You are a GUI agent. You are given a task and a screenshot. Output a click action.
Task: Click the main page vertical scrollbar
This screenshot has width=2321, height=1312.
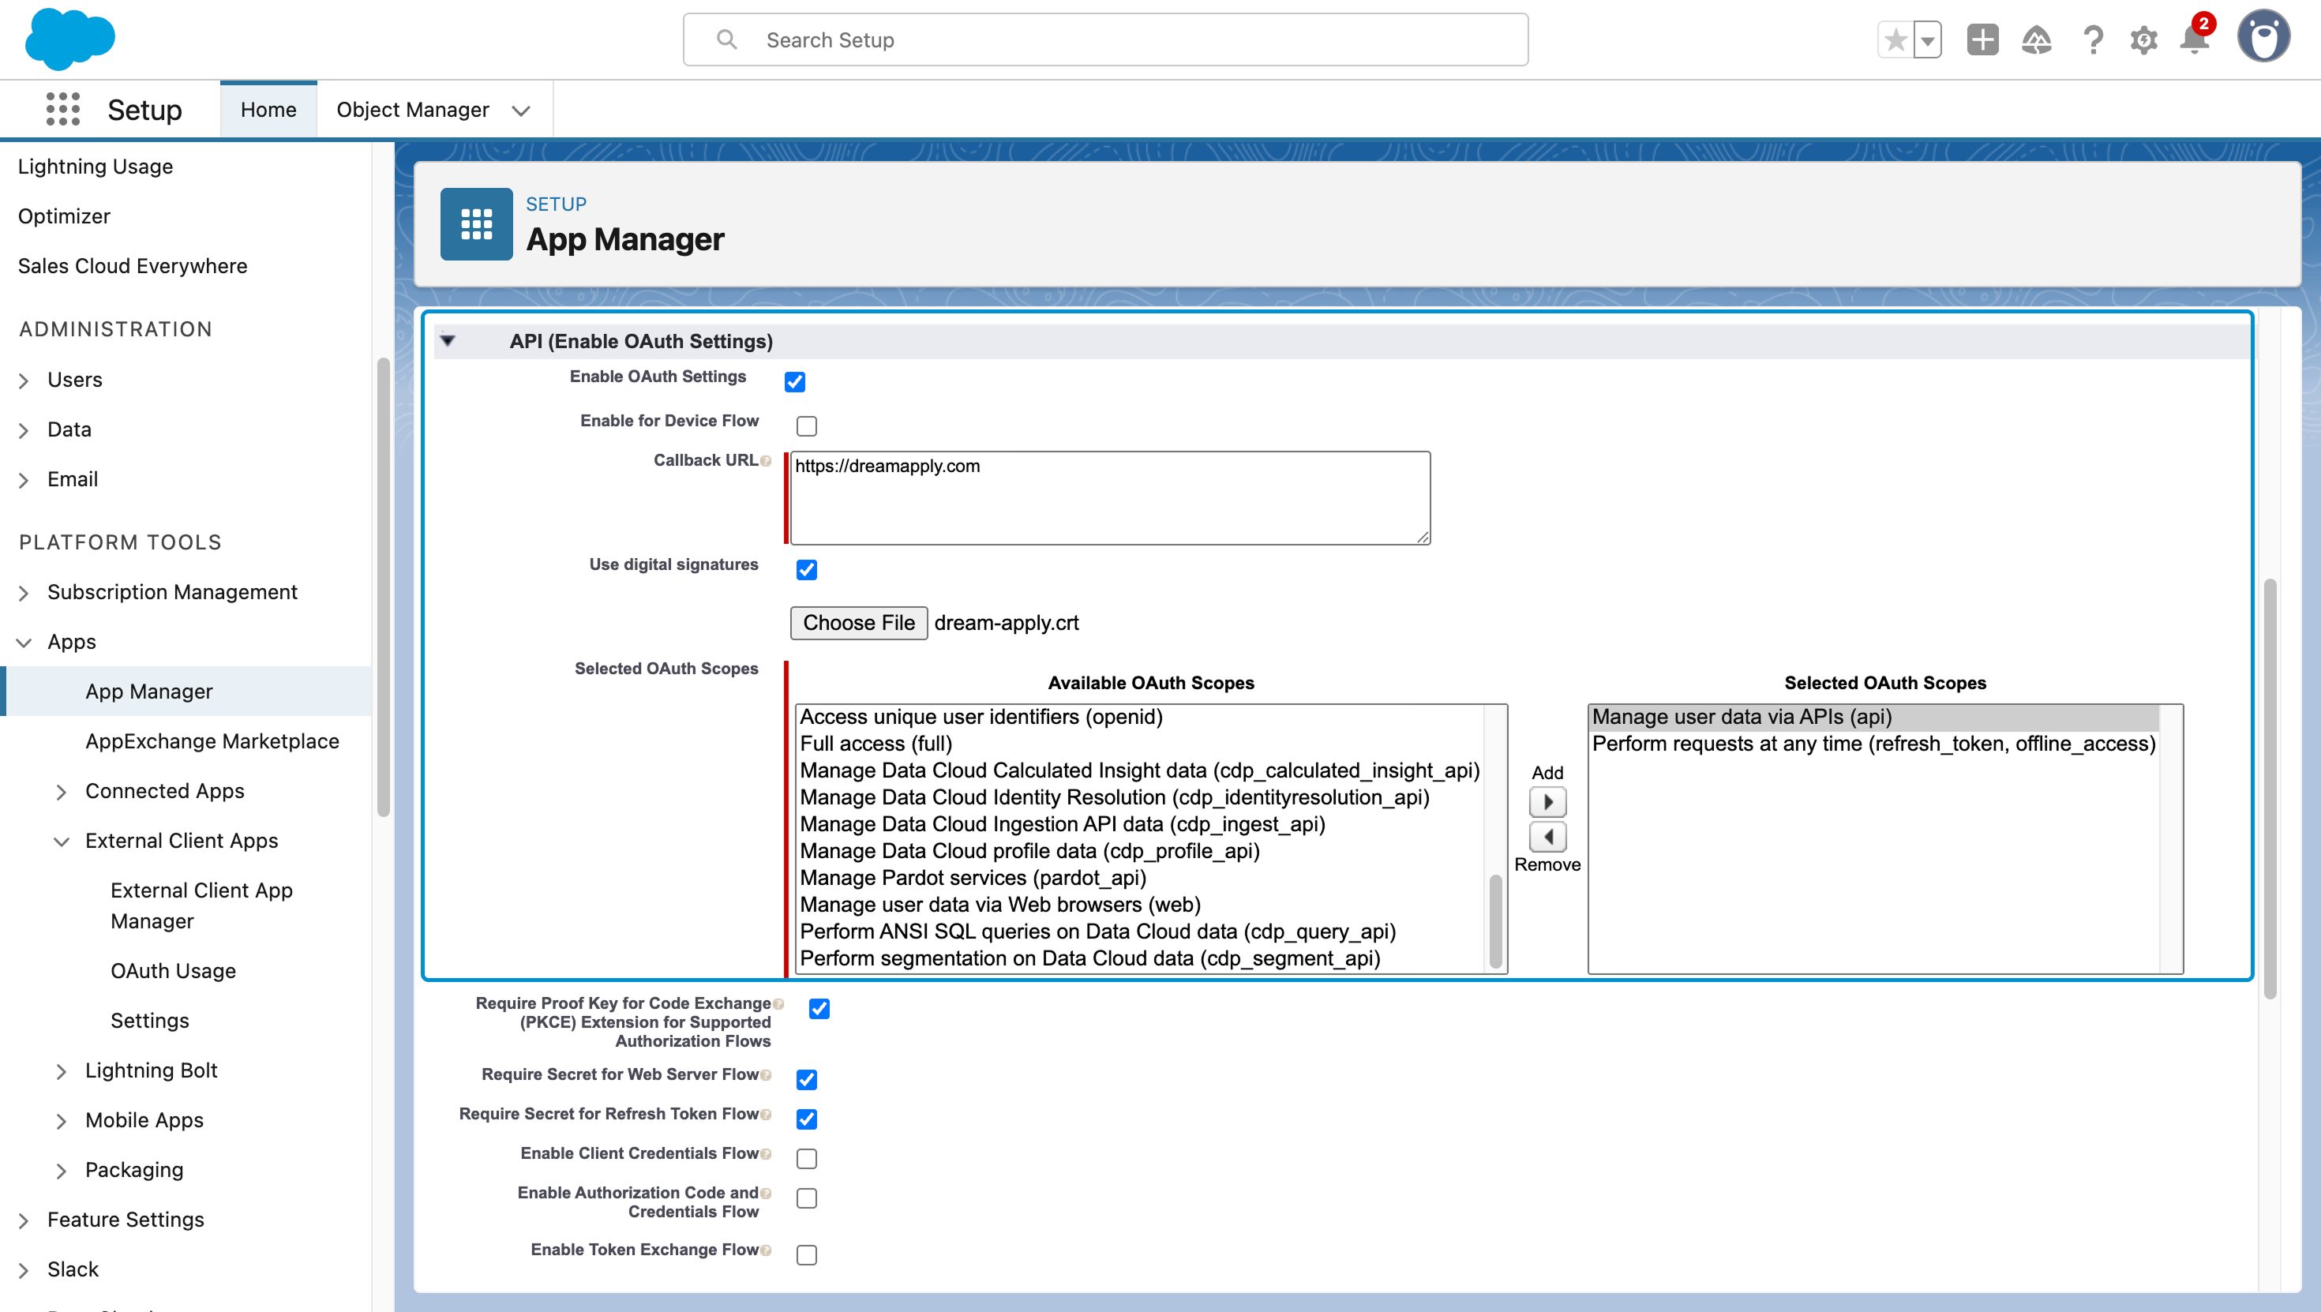tap(2270, 789)
